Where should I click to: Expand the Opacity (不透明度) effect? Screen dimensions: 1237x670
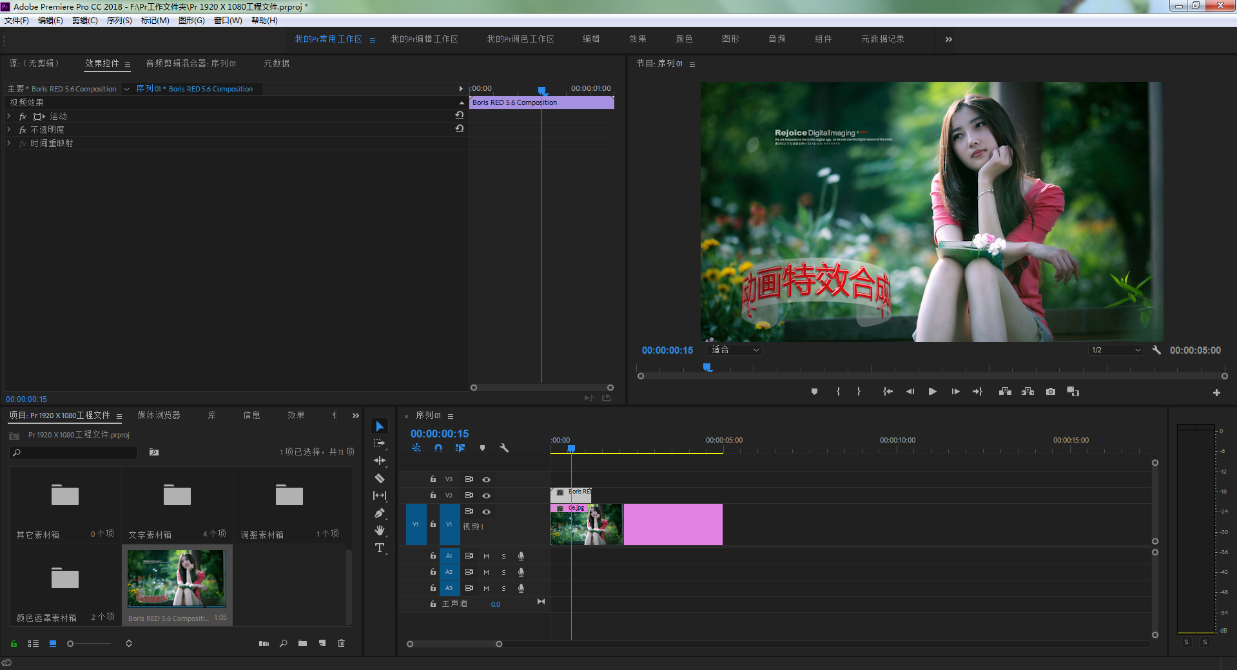[x=8, y=129]
